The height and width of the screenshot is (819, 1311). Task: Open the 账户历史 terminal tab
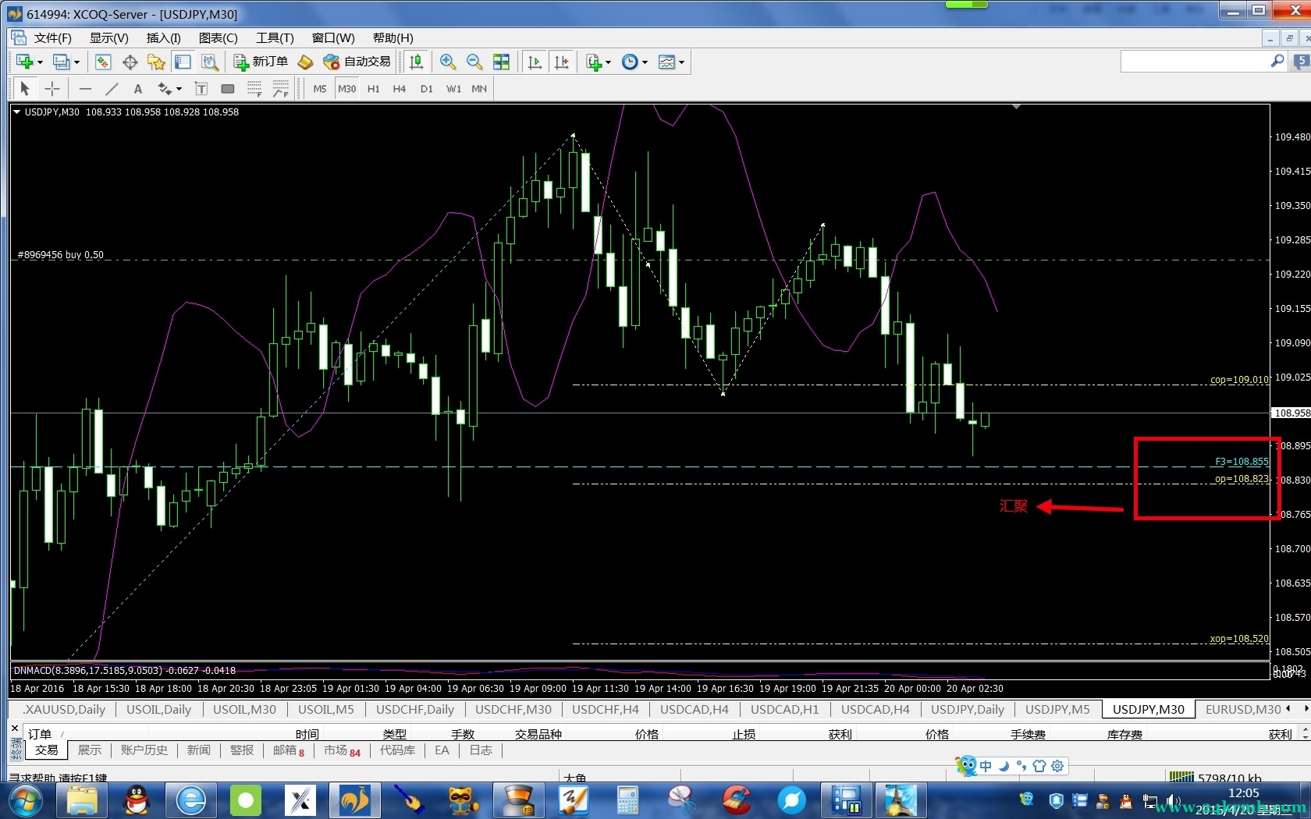144,750
